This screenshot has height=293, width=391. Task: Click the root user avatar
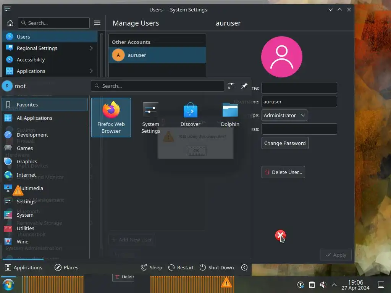7,86
